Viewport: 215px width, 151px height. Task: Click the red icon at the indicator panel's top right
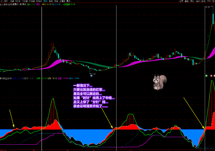(210, 75)
